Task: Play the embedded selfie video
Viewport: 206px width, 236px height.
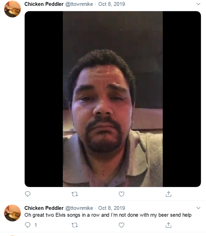Action: [113, 99]
